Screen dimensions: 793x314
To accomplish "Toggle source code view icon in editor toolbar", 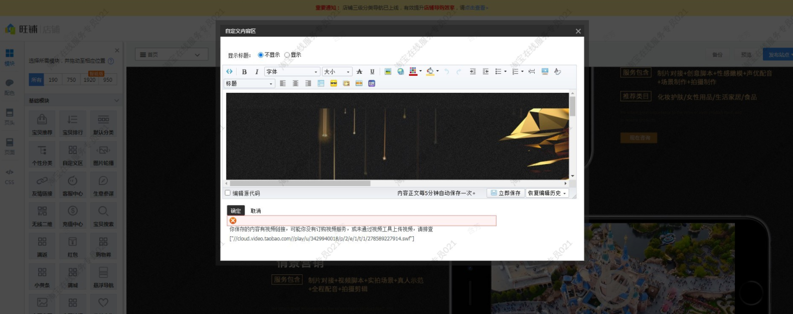I will click(229, 72).
